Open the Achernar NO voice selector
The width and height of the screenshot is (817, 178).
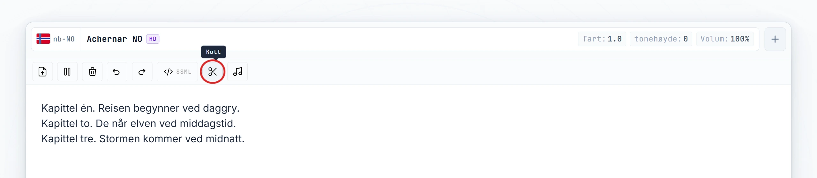[123, 39]
